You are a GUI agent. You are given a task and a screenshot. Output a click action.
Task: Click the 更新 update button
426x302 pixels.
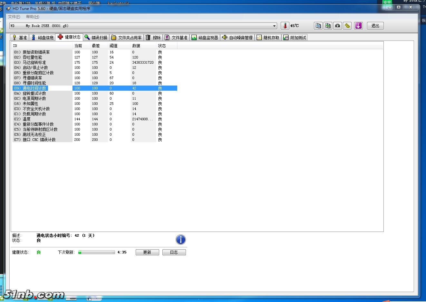pyautogui.click(x=147, y=252)
